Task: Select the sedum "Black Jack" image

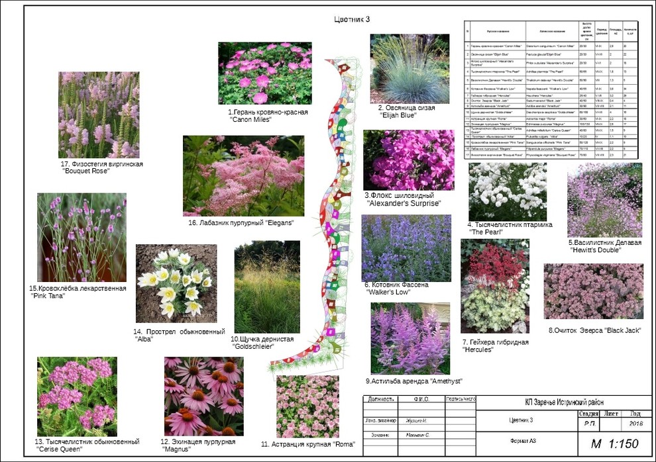Action: pyautogui.click(x=593, y=291)
